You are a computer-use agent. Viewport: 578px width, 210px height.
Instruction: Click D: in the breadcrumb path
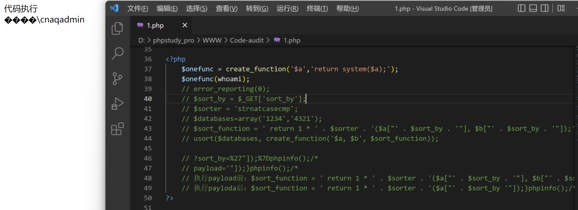141,40
